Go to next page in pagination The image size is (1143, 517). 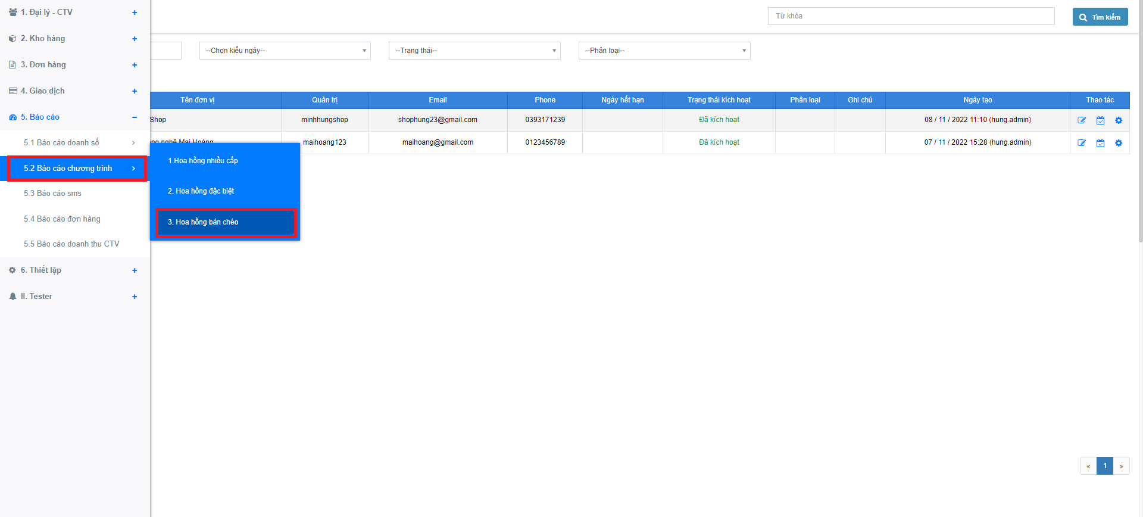click(1121, 466)
